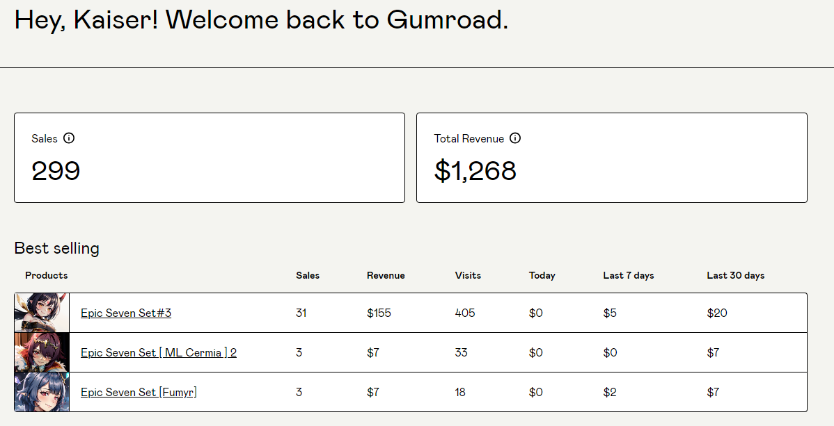Click the Total Revenue info icon
Image resolution: width=834 pixels, height=426 pixels.
tap(515, 138)
